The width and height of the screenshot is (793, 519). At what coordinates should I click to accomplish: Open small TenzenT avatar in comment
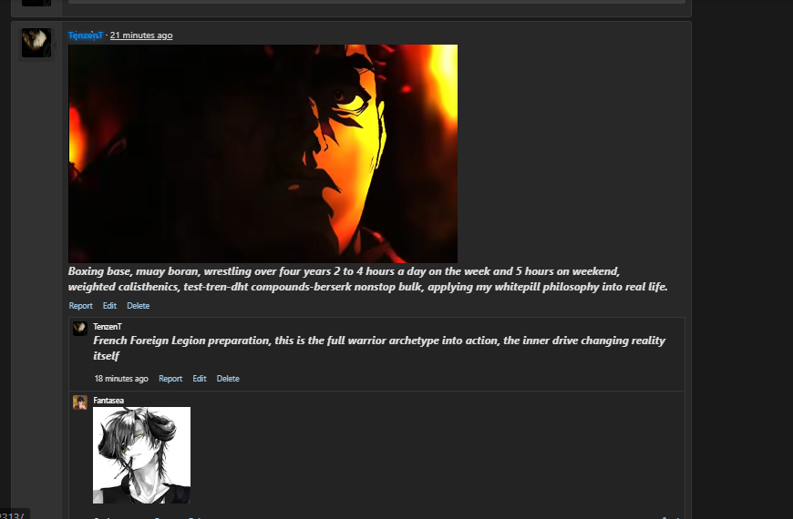80,329
